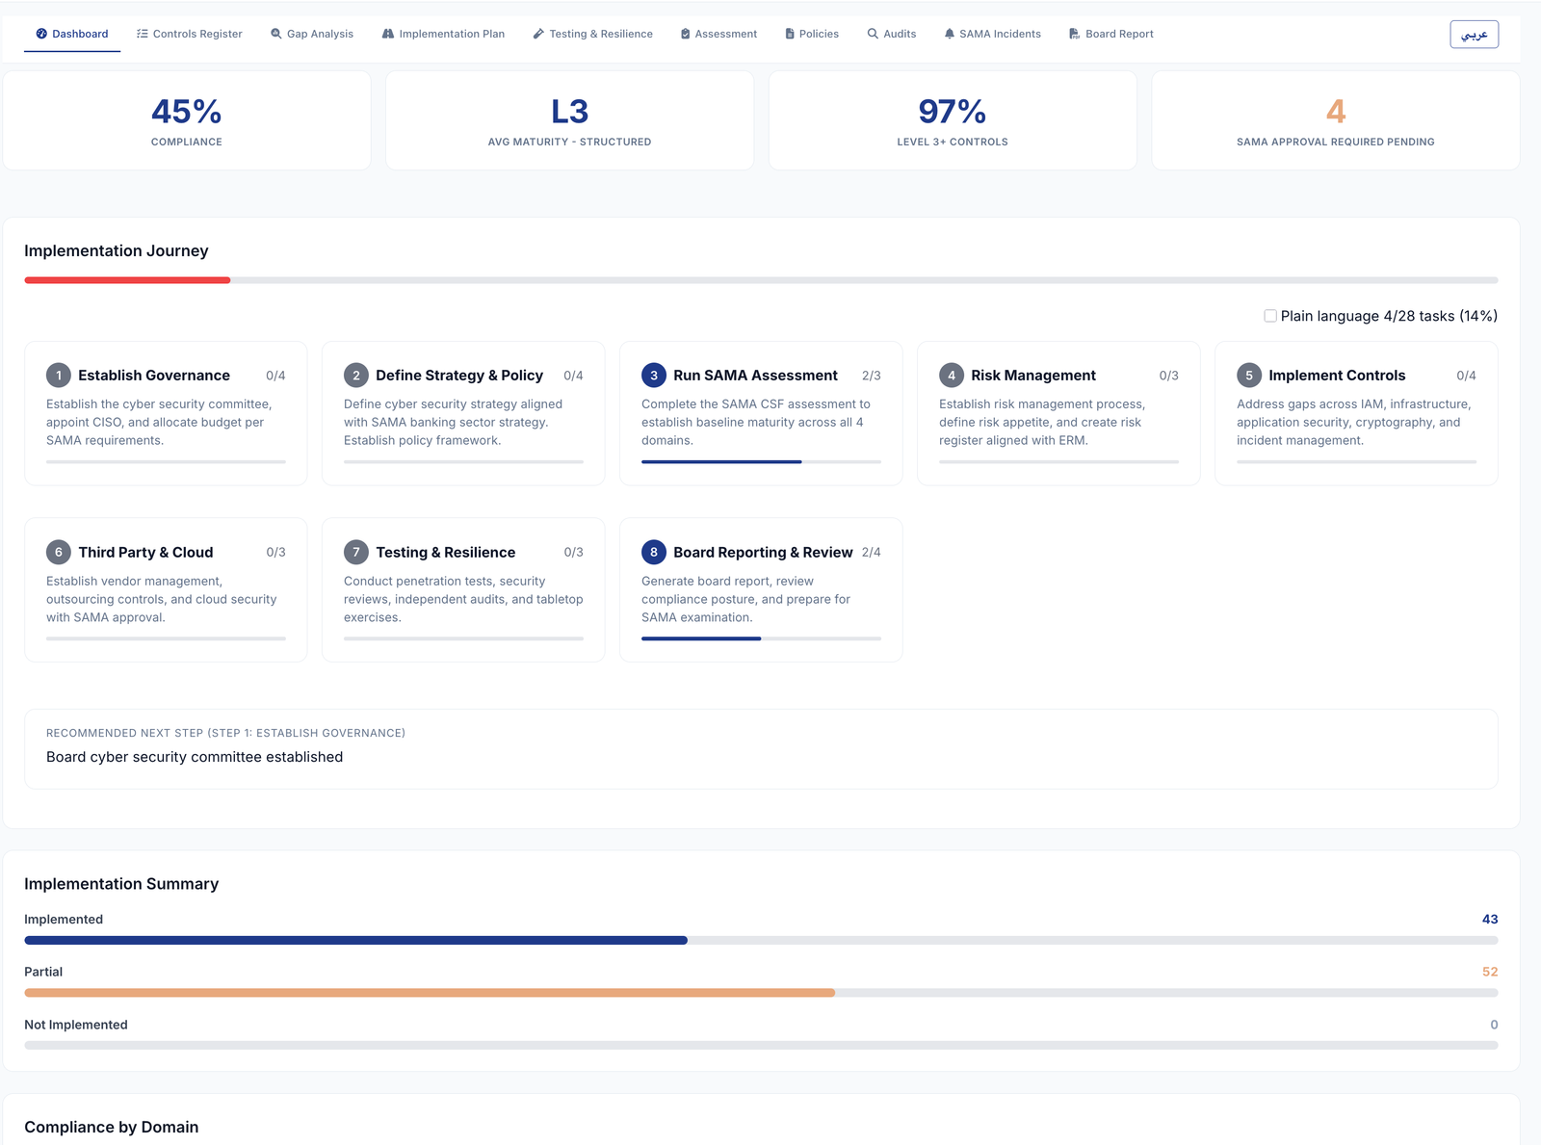Image resolution: width=1541 pixels, height=1145 pixels.
Task: Click step 8 Board Reporting numbered badge
Action: tap(653, 552)
